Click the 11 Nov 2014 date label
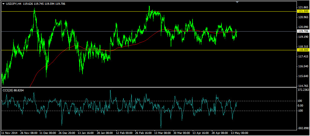 click(x=9, y=133)
